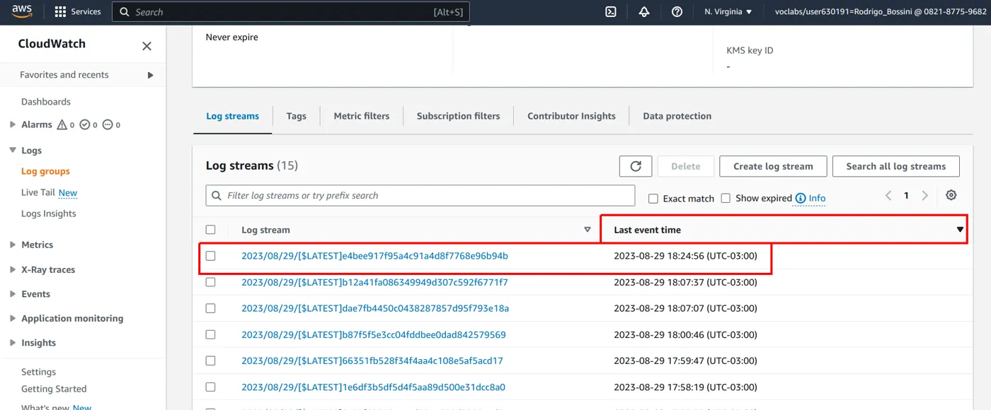The width and height of the screenshot is (991, 410).
Task: Sort by the Last event time arrow
Action: (x=960, y=230)
